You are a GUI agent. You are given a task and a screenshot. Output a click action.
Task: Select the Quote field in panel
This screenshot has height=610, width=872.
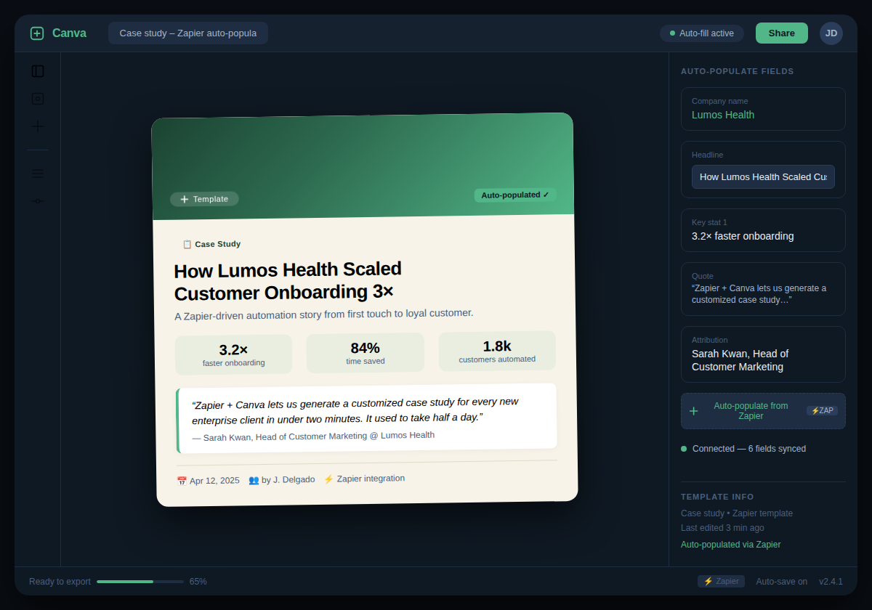click(x=763, y=289)
